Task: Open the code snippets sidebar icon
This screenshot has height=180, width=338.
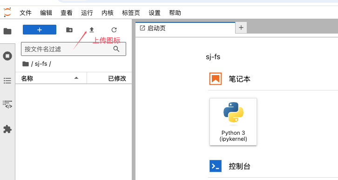Action: tap(7, 104)
